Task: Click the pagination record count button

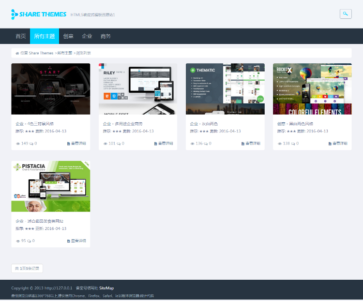Action: click(27, 268)
